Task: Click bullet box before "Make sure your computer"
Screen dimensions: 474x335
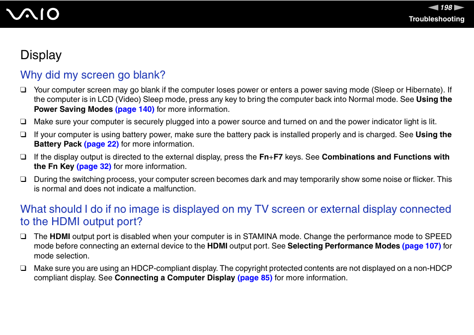Action: (x=23, y=122)
